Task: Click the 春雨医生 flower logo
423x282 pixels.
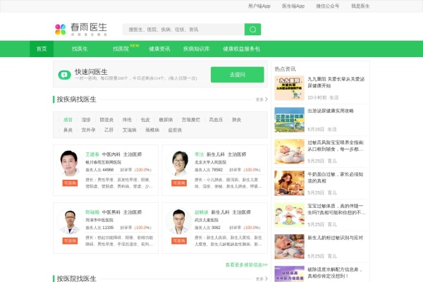Action: [x=61, y=30]
